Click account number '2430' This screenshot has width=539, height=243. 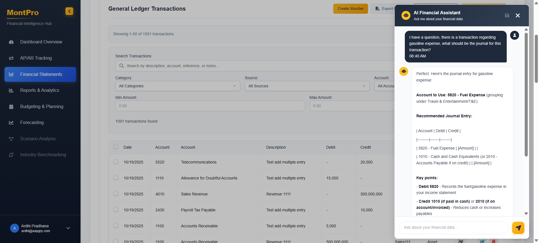[160, 210]
